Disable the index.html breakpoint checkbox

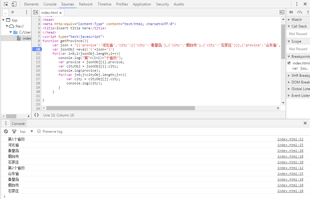[x=289, y=63]
